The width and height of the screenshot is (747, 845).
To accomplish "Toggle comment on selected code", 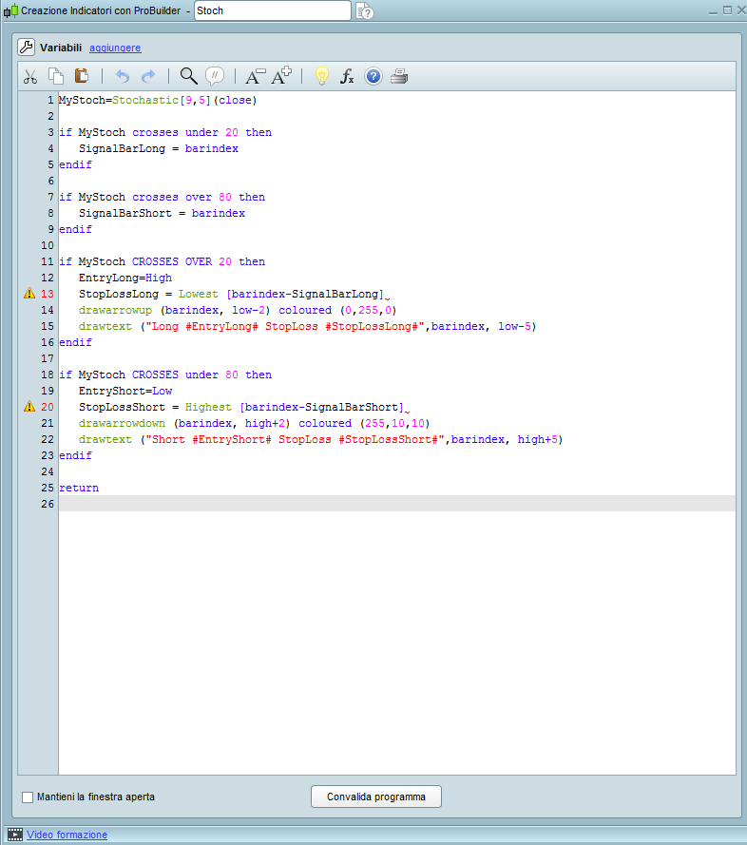I will pos(215,77).
